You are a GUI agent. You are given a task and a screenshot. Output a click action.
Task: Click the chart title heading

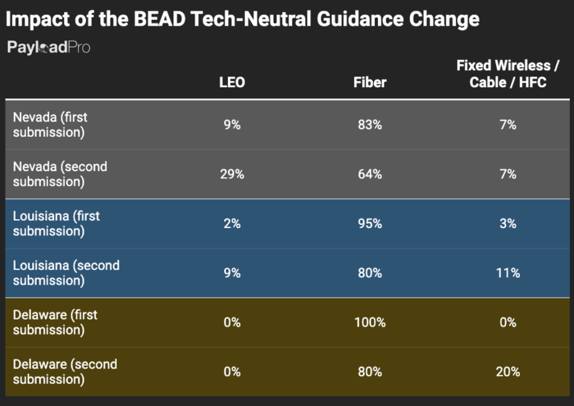[243, 19]
